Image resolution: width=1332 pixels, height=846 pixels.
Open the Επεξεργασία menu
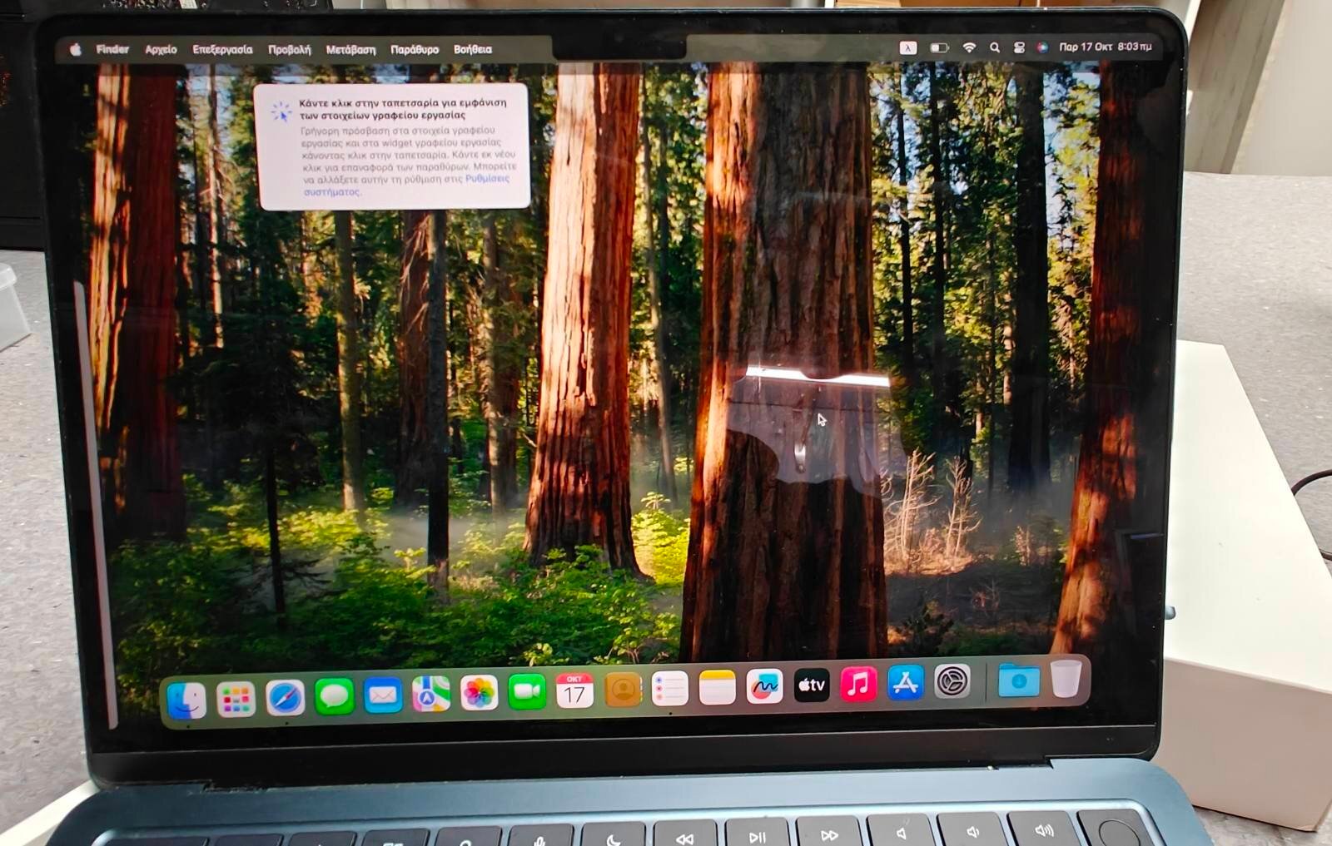(222, 49)
